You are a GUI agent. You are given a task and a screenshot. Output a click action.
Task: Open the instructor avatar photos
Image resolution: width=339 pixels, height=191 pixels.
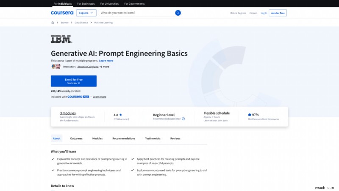56,67
